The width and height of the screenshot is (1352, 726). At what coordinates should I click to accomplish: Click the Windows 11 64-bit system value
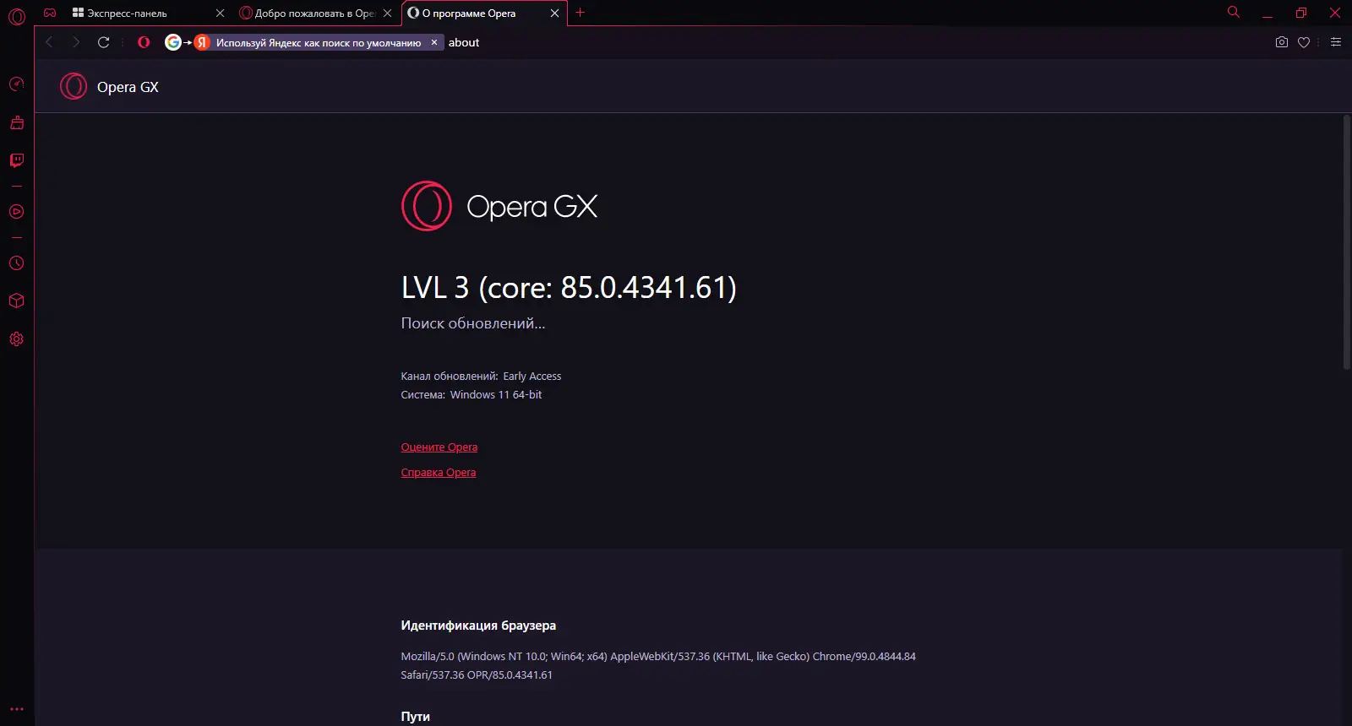[496, 395]
